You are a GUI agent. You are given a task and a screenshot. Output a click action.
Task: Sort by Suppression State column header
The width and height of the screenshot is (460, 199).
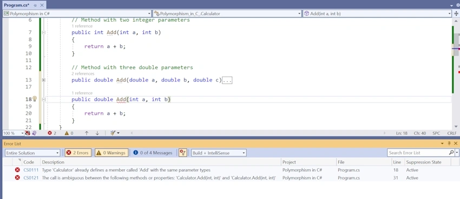pyautogui.click(x=428, y=162)
